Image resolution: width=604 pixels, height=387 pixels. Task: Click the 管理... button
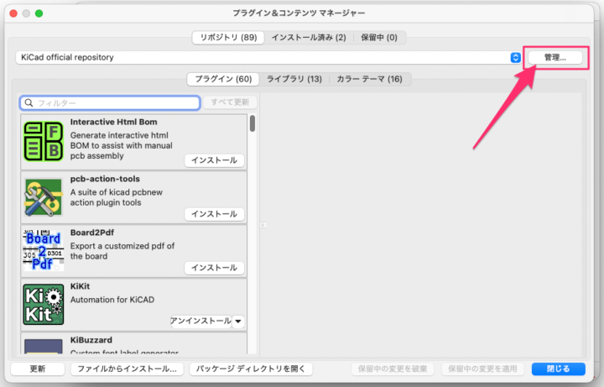pyautogui.click(x=555, y=58)
